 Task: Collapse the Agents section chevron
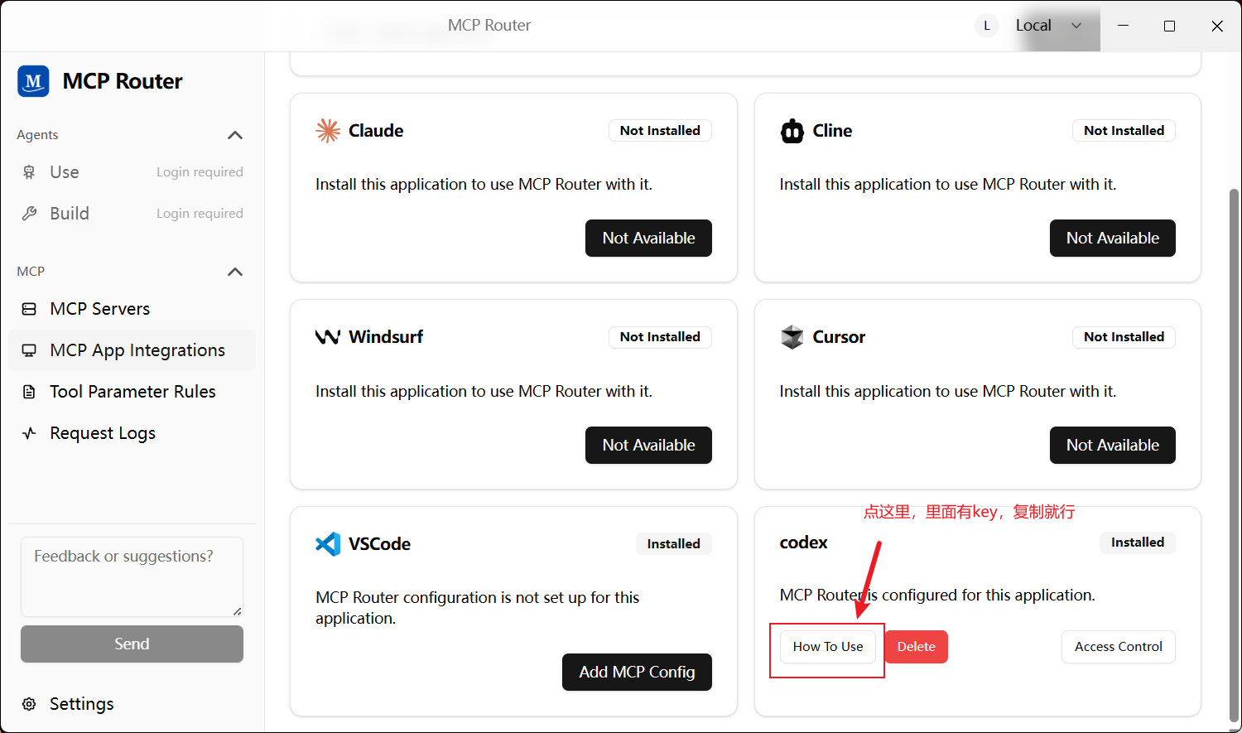click(x=235, y=135)
